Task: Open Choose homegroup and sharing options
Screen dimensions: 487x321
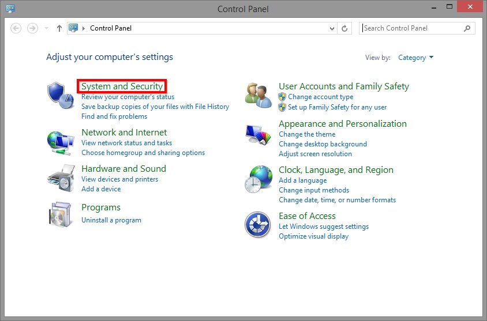Action: (x=143, y=153)
